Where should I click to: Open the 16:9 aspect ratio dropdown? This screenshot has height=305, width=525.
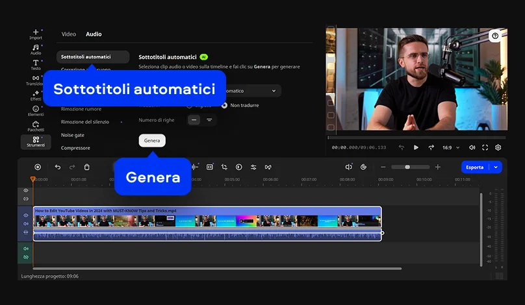[450, 147]
